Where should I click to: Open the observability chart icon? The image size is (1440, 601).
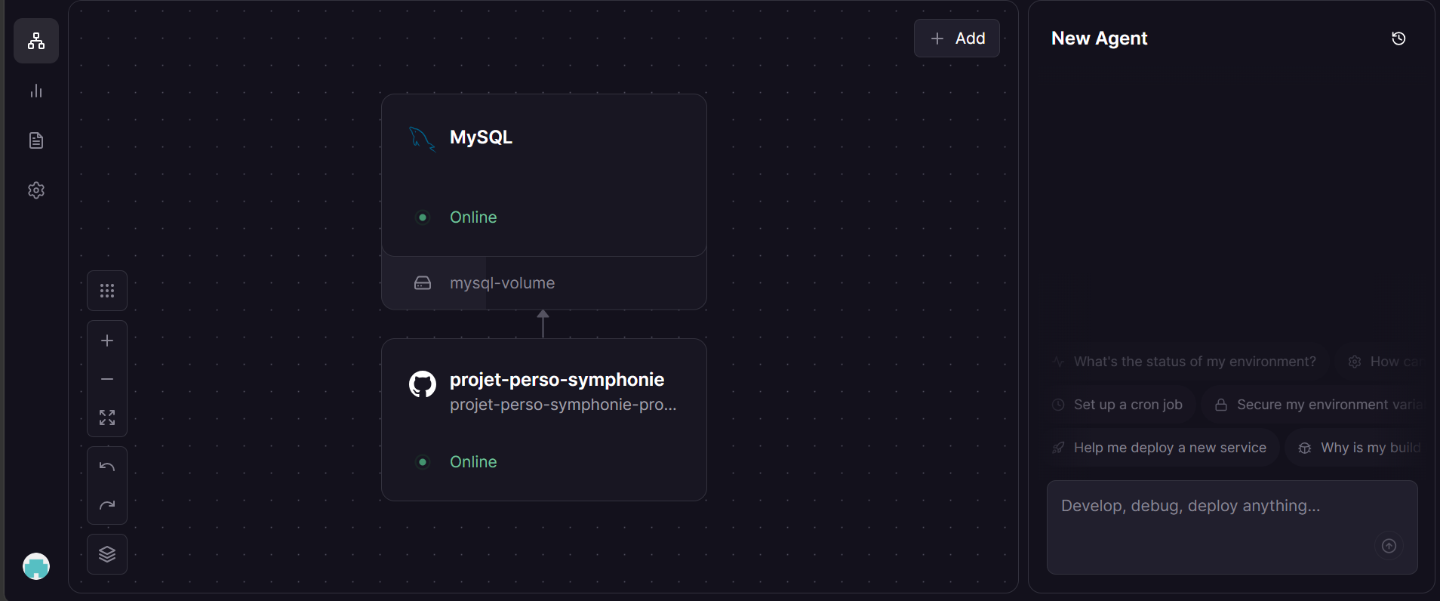[36, 91]
